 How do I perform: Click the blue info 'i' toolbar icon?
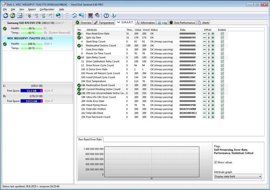point(114,15)
